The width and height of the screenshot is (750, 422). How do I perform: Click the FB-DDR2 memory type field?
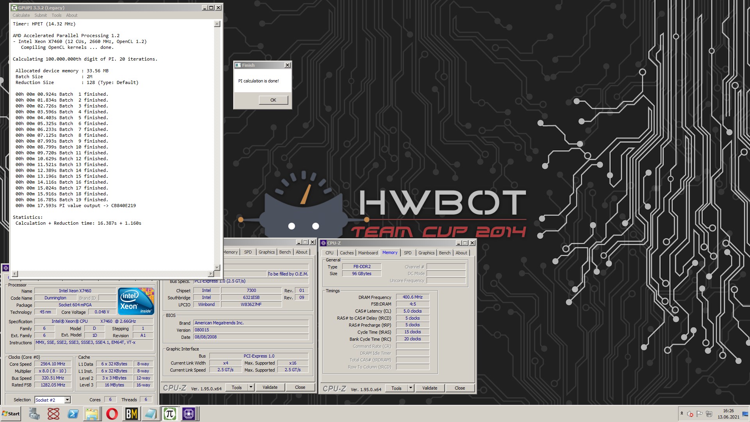[x=362, y=266]
